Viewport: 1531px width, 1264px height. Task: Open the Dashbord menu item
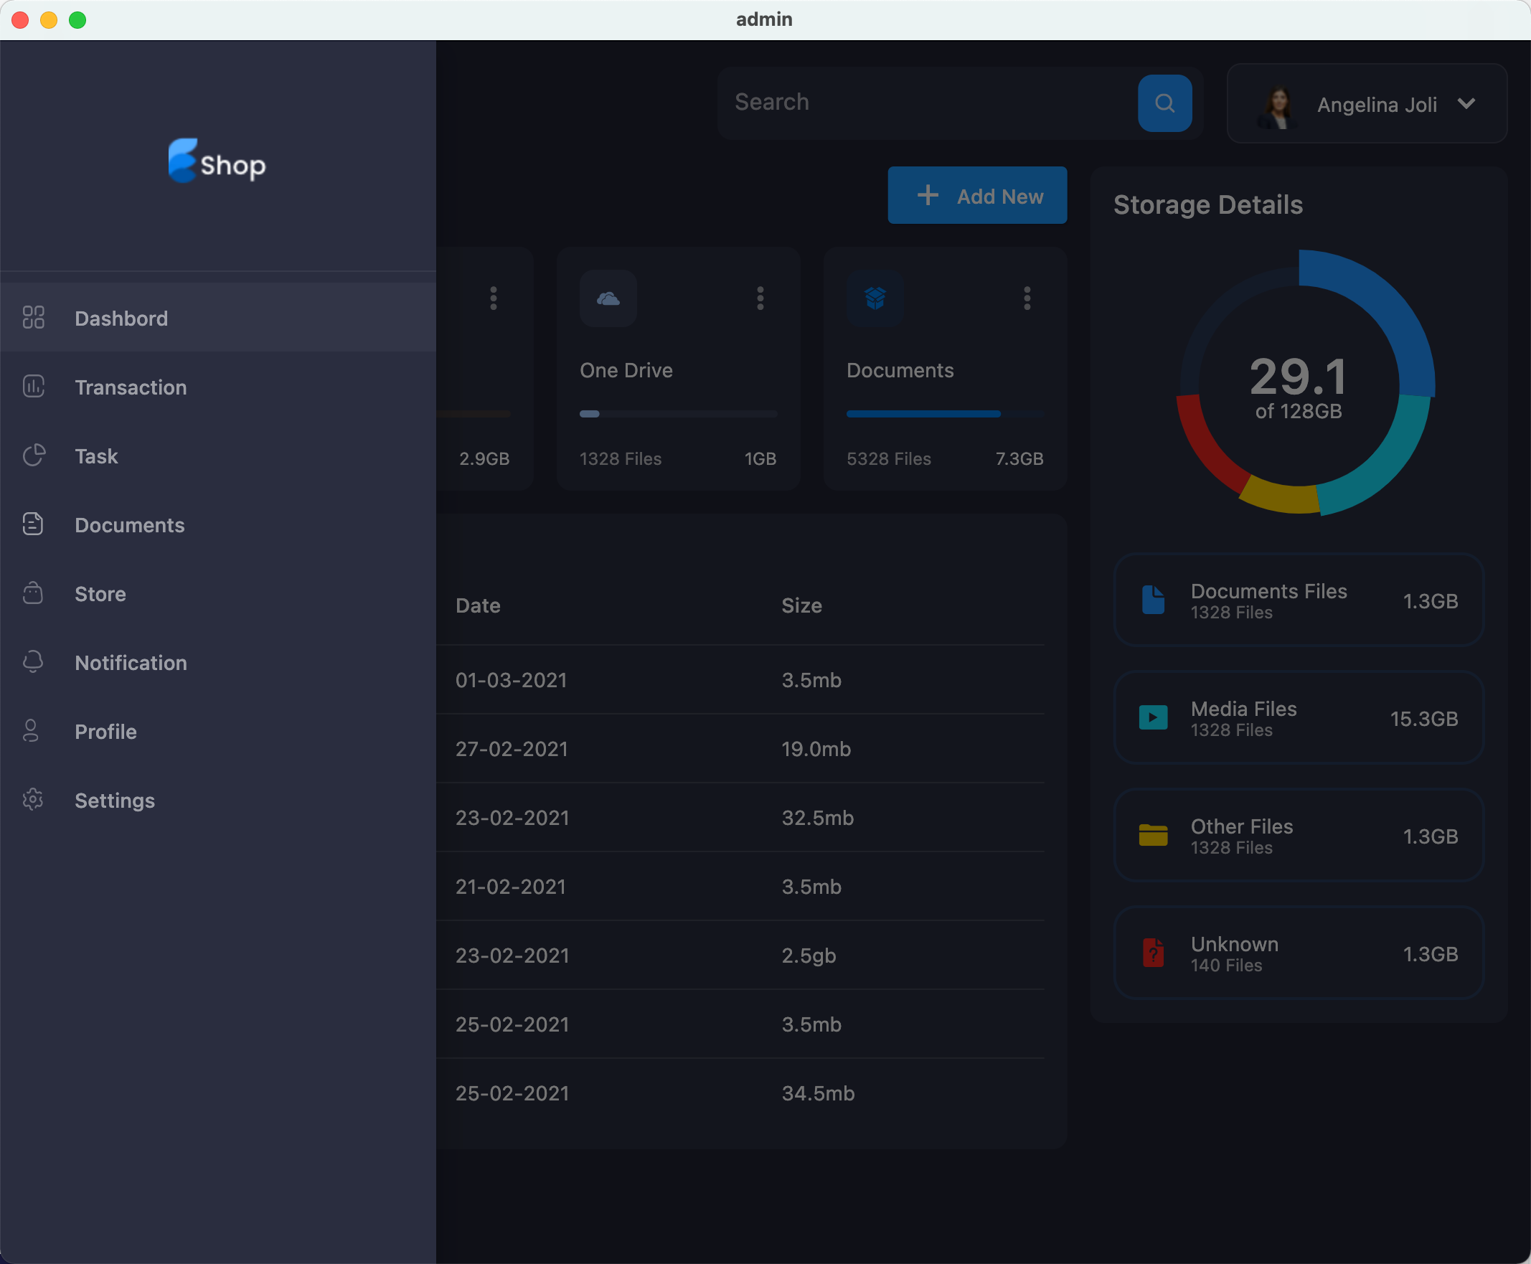pos(218,318)
